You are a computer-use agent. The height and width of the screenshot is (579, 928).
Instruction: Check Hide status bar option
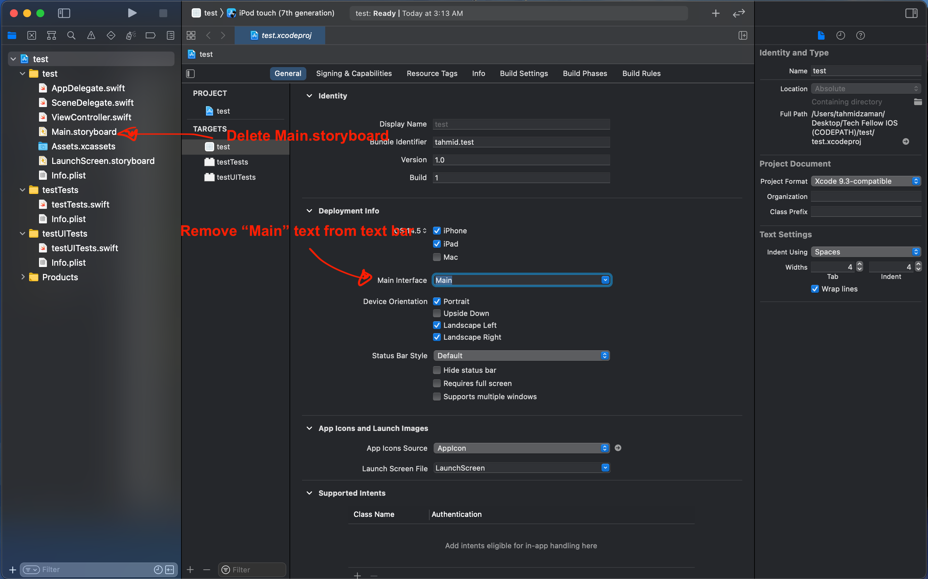click(x=437, y=370)
